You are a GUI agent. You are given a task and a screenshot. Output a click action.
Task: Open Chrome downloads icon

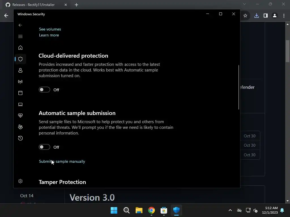point(257,16)
